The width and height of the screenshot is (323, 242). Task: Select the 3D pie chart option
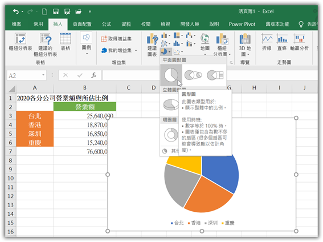tap(171, 104)
